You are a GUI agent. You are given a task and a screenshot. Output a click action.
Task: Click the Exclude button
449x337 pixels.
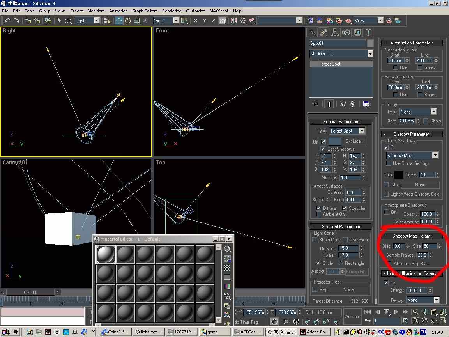coord(354,141)
